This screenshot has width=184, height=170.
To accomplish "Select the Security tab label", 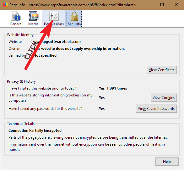I will (x=74, y=24).
